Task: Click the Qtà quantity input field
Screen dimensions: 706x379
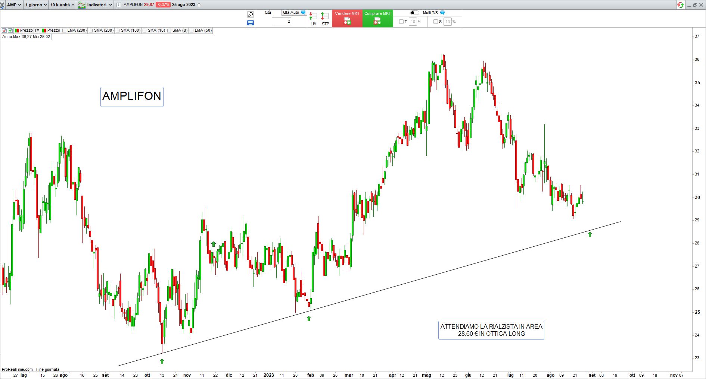Action: click(282, 22)
